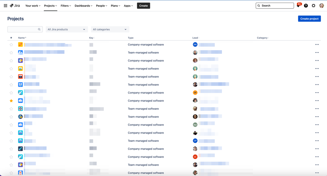Image resolution: width=327 pixels, height=176 pixels.
Task: Click the dark rocket project icon
Action: point(20,149)
